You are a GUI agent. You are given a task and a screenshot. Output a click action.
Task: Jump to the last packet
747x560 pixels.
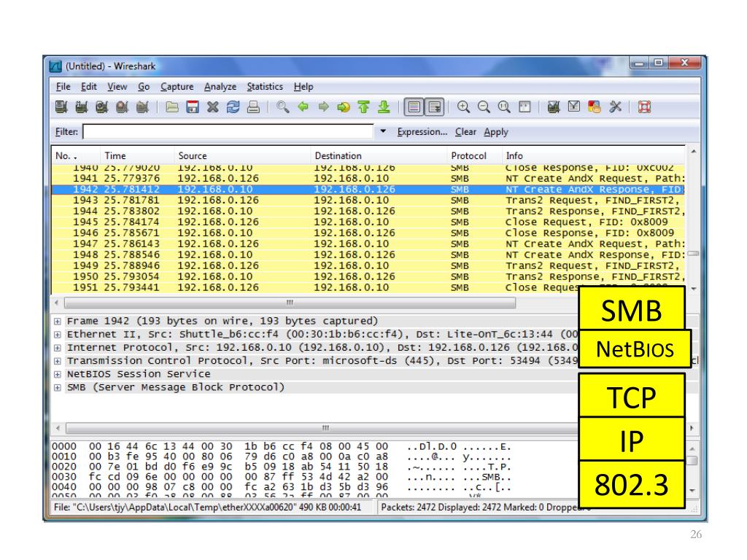tap(384, 106)
